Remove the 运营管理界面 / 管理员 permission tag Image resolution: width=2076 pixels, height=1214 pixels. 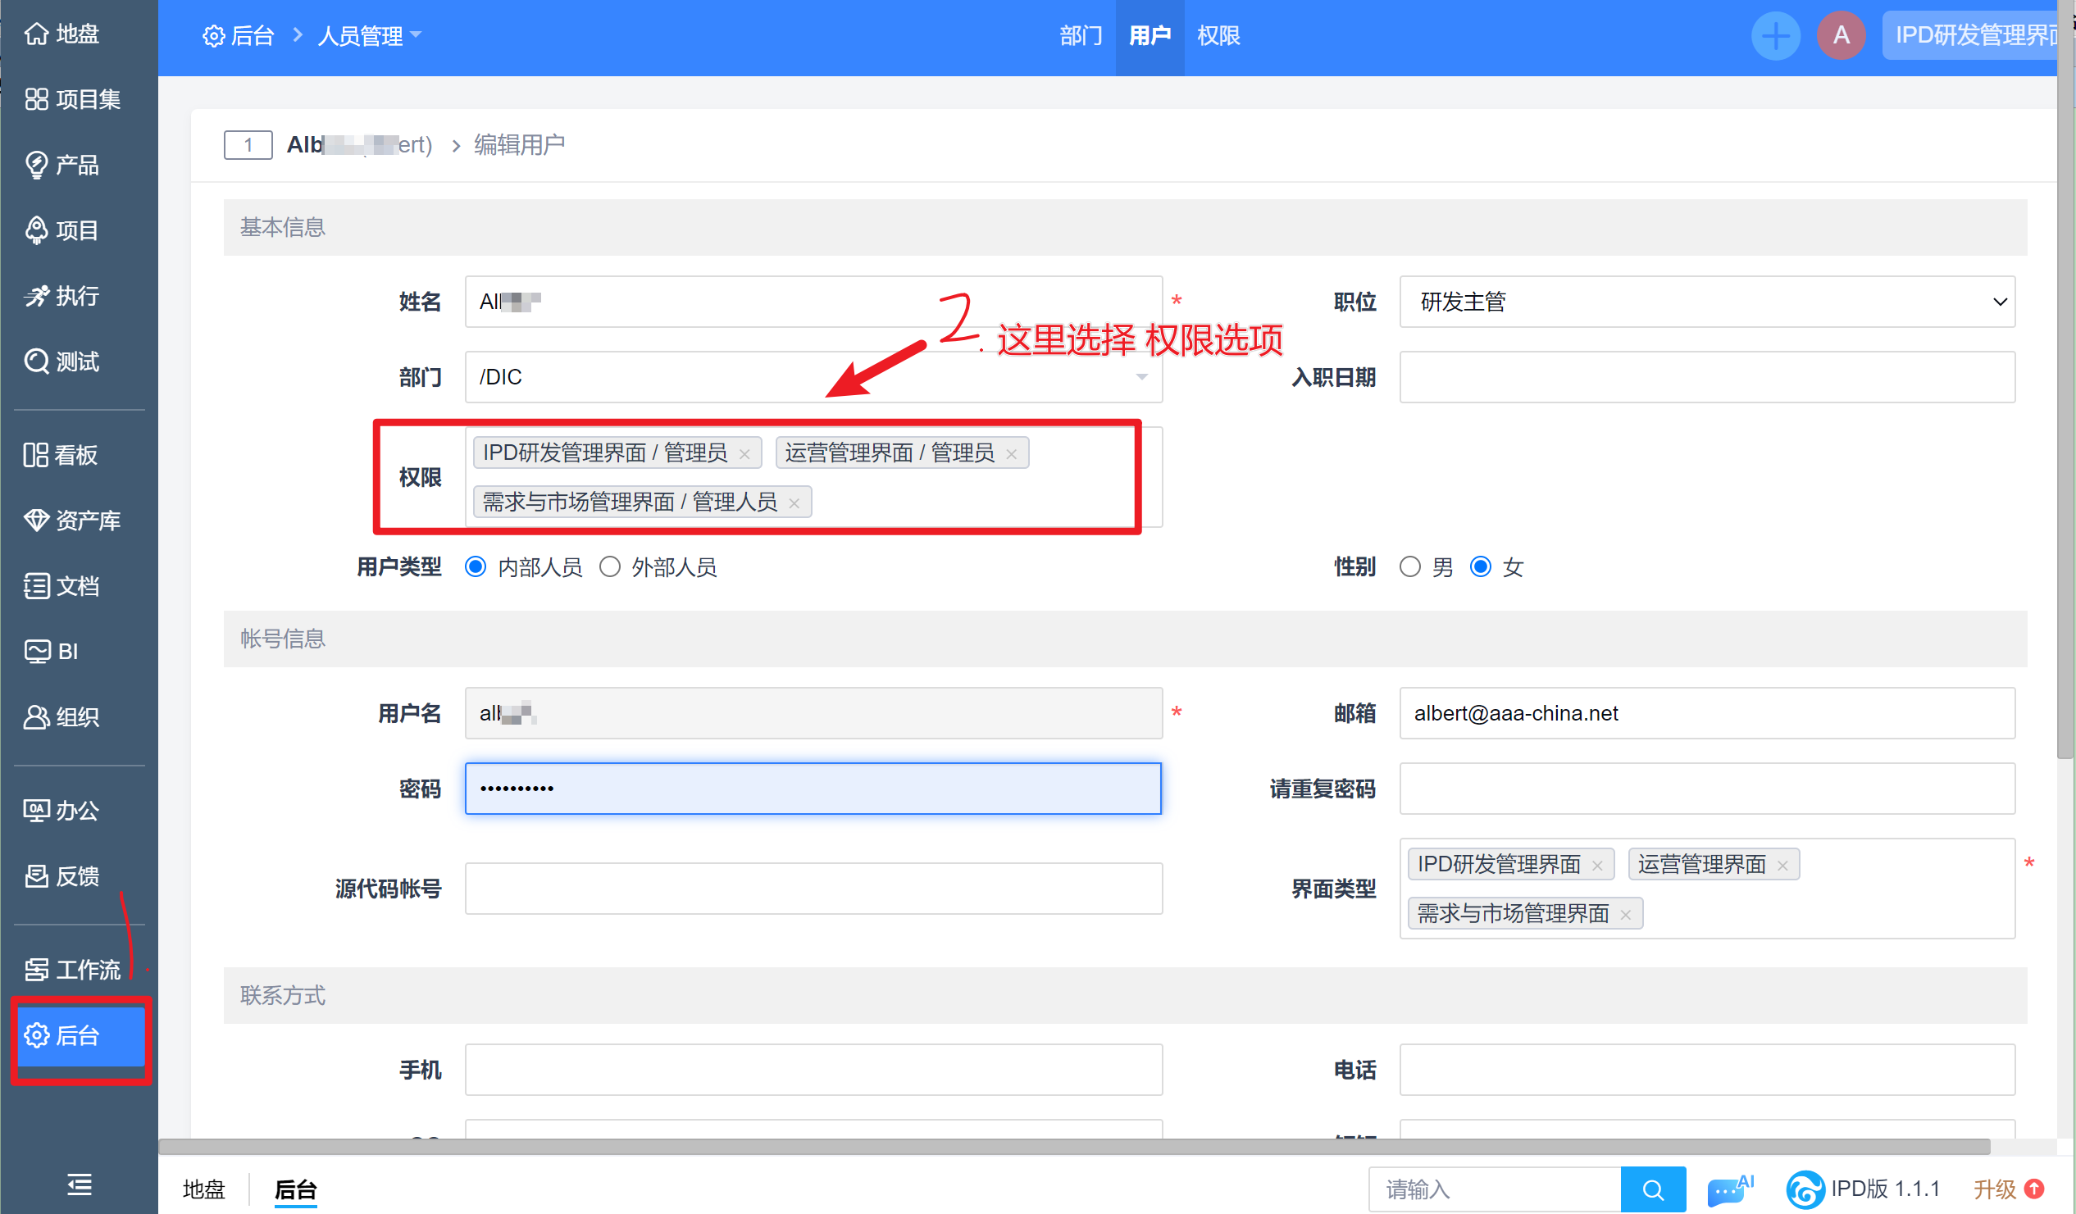click(x=1012, y=454)
